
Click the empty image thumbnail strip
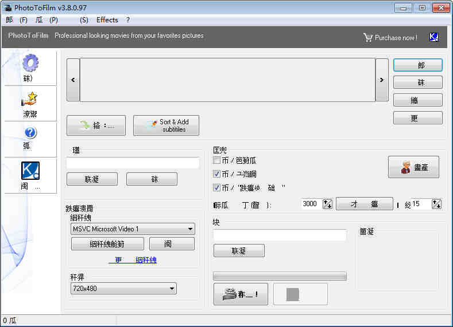tap(227, 80)
